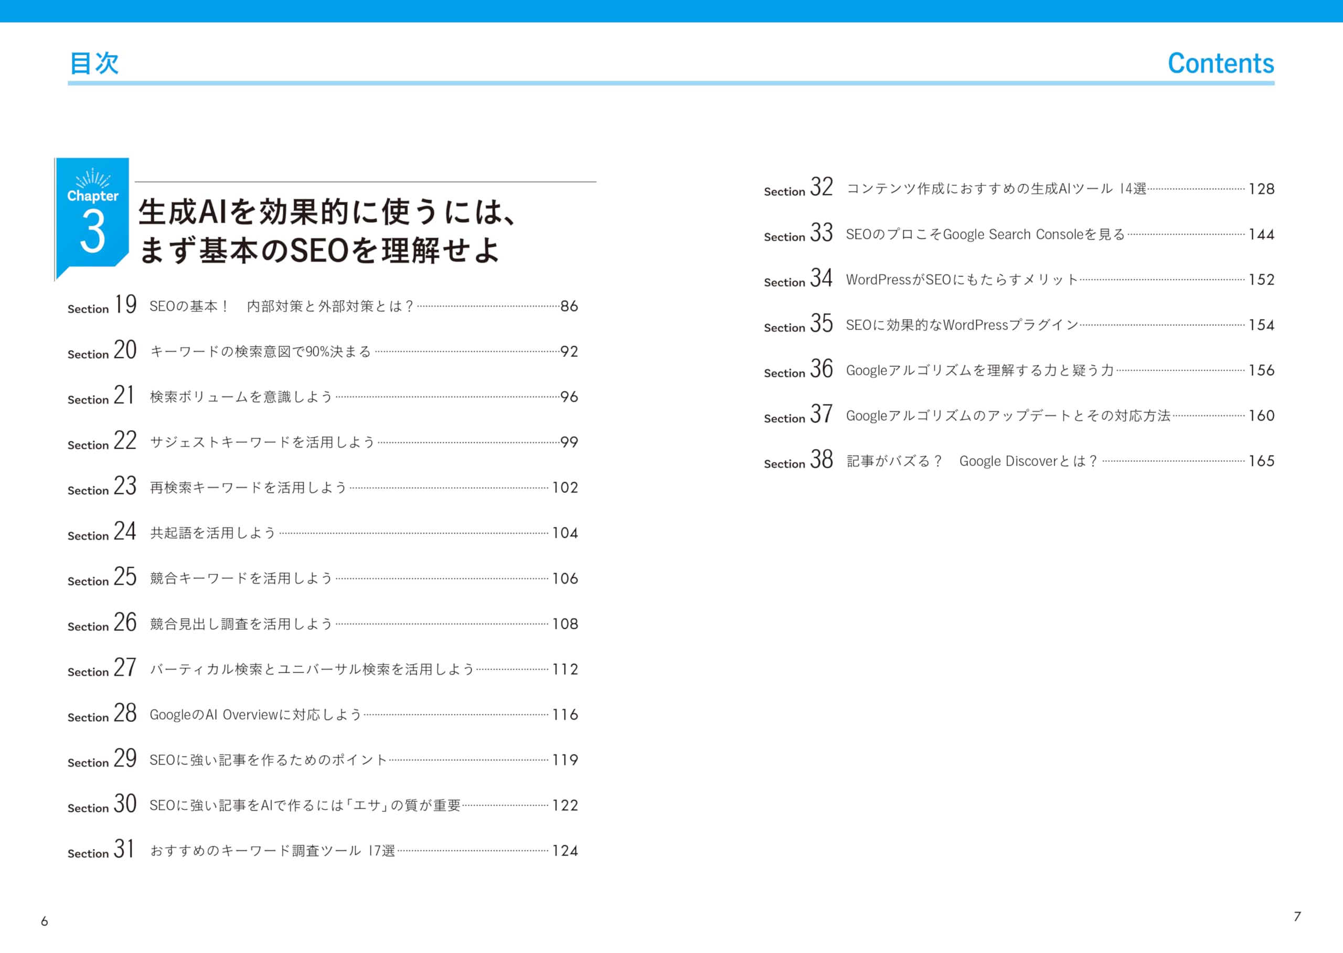Viewport: 1343px width, 953px height.
Task: Open Section 32 generative AI tools entry
Action: point(996,189)
